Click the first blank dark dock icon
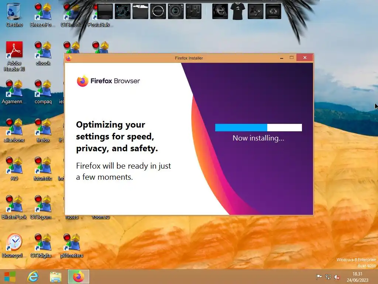Viewport: 378px width, 284px height. tap(105, 11)
